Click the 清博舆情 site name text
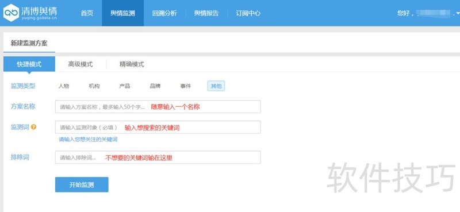 (x=39, y=10)
